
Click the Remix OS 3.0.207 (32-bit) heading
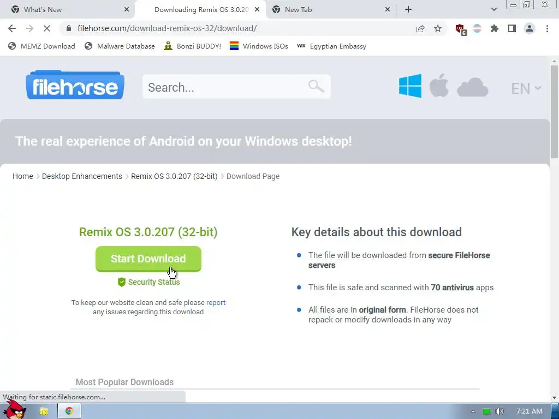click(x=148, y=232)
